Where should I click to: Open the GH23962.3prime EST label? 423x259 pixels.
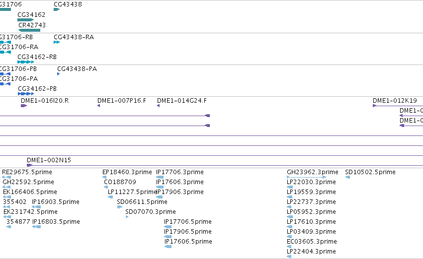(x=312, y=172)
